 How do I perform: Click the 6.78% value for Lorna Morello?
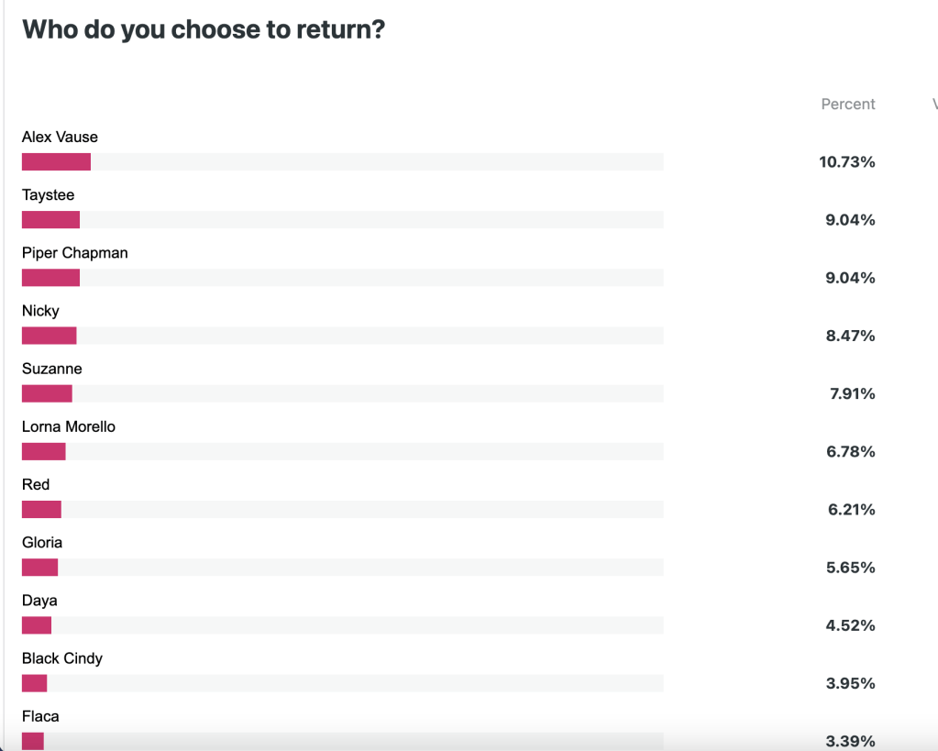[851, 452]
